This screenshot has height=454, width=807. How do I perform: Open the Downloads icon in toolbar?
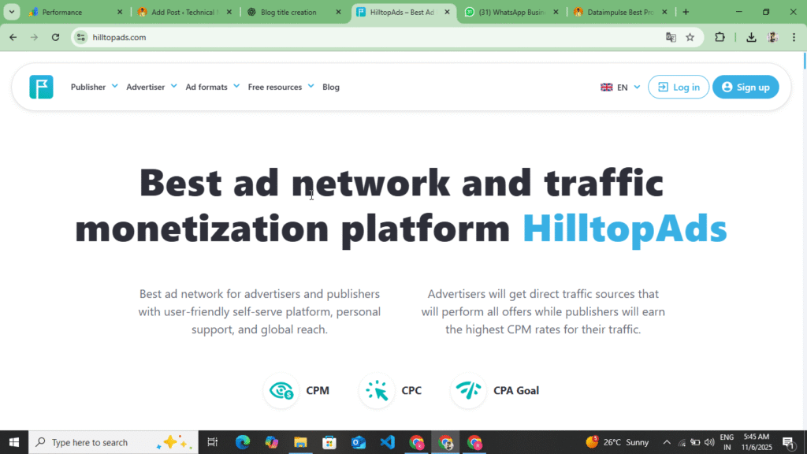751,37
